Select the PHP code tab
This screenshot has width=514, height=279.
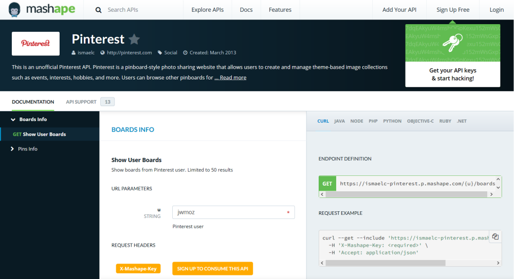point(373,121)
